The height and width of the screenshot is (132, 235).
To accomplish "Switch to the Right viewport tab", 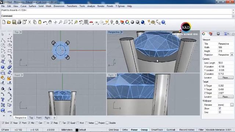I will 47,118.
